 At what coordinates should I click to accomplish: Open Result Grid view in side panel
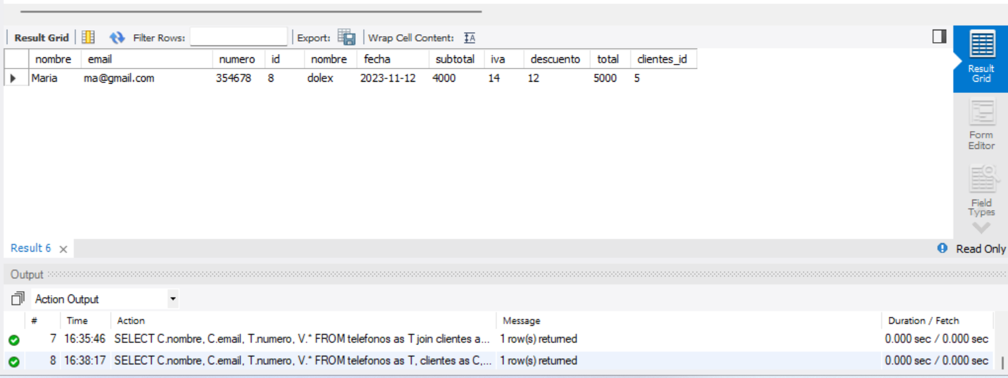coord(981,57)
